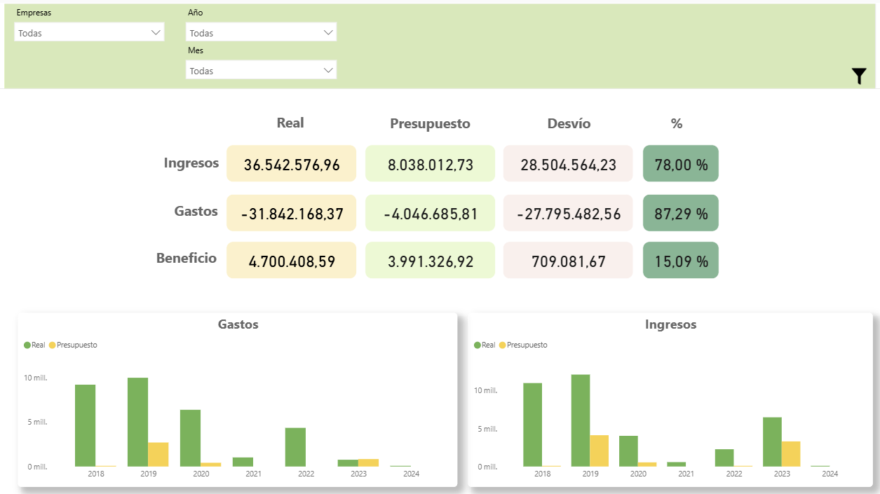This screenshot has width=880, height=494.
Task: Click the Beneficio Desvío value card
Action: [568, 261]
